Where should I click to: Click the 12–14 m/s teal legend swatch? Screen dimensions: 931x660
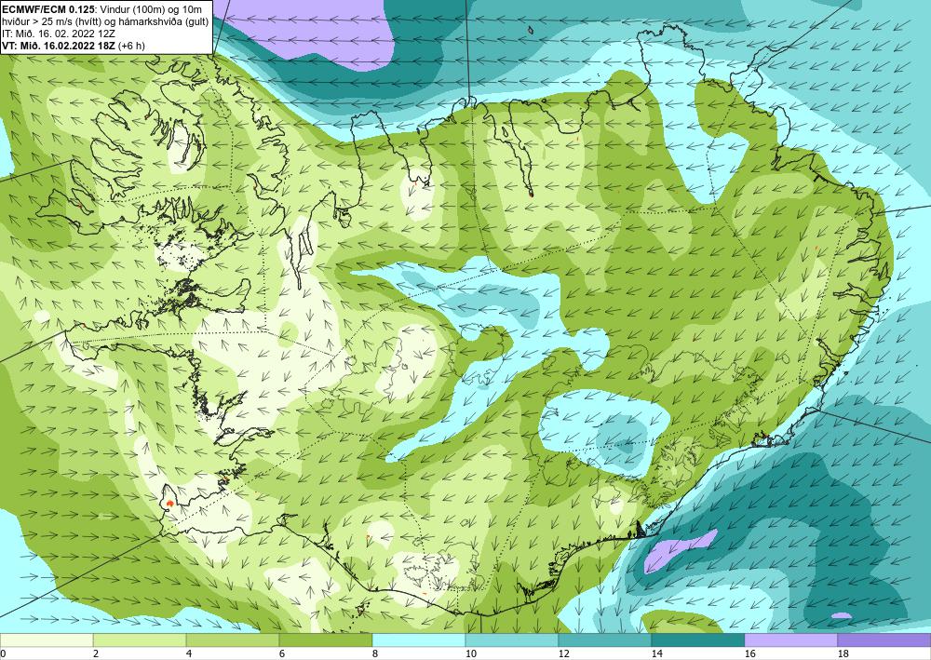pos(604,640)
